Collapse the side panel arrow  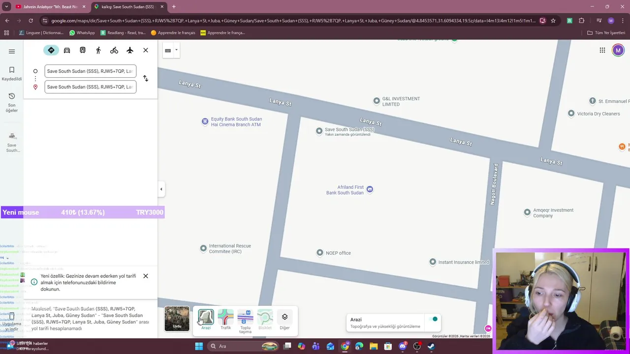161,189
